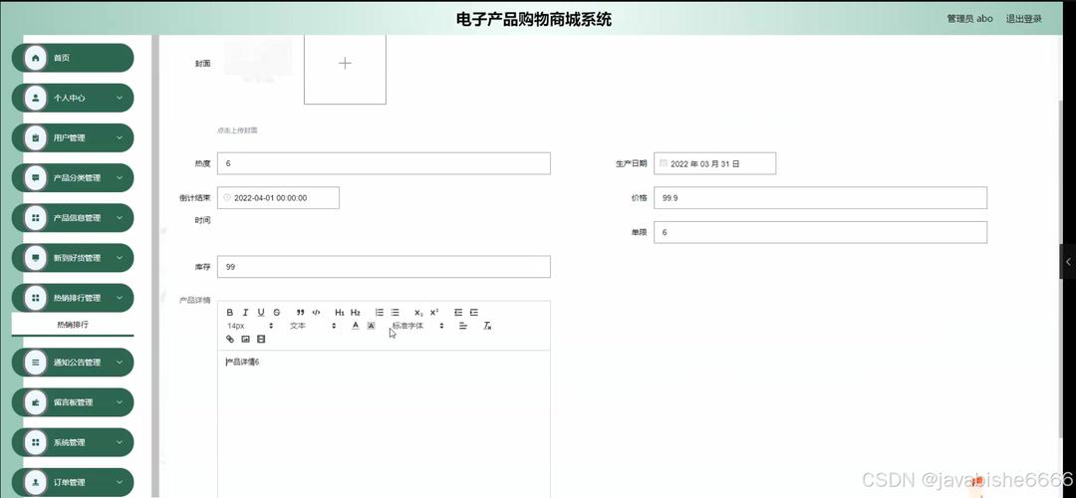
Task: Insert a blockquote in the editor
Action: click(300, 312)
